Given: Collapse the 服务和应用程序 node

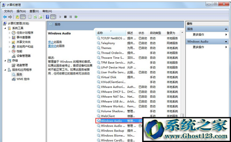Looking at the screenshot, I should tap(5, 70).
